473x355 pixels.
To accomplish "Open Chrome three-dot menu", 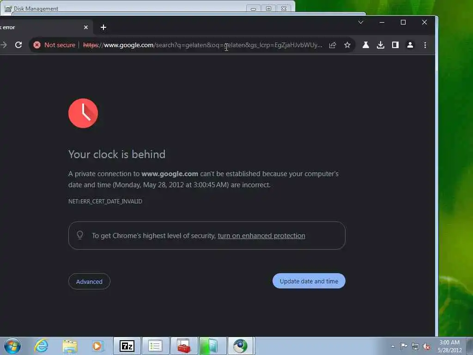I will (425, 45).
